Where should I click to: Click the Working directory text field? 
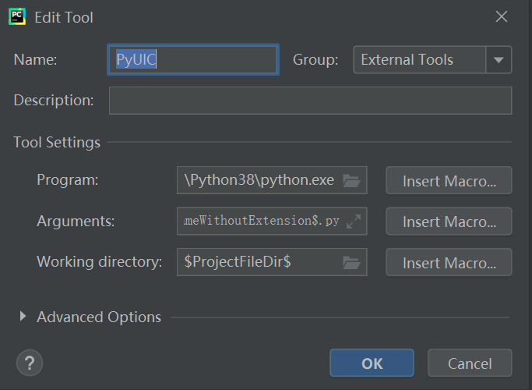pos(259,262)
